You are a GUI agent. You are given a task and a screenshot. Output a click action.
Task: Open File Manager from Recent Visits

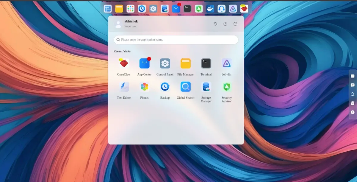185,63
